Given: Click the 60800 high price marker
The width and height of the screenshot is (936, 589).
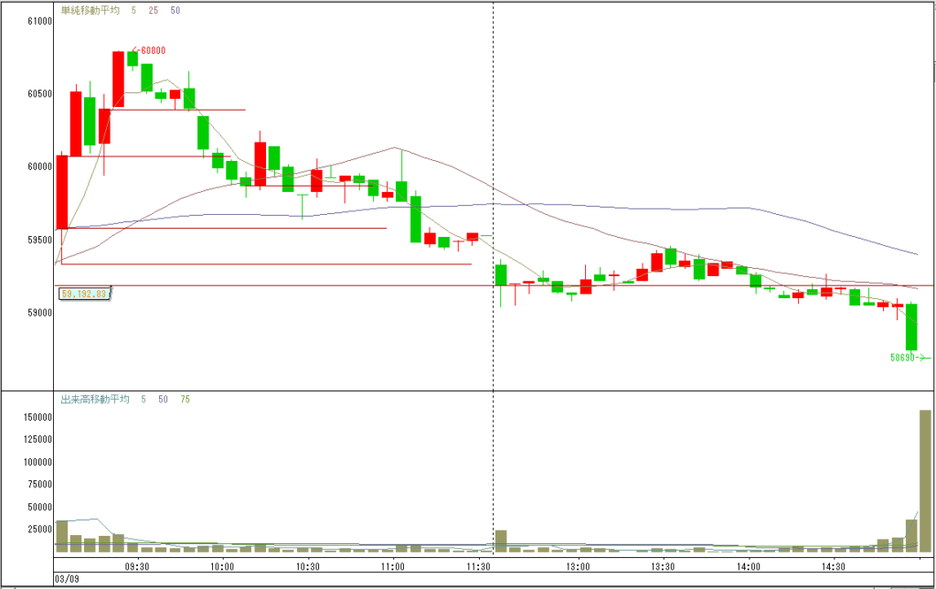Looking at the screenshot, I should (x=149, y=51).
